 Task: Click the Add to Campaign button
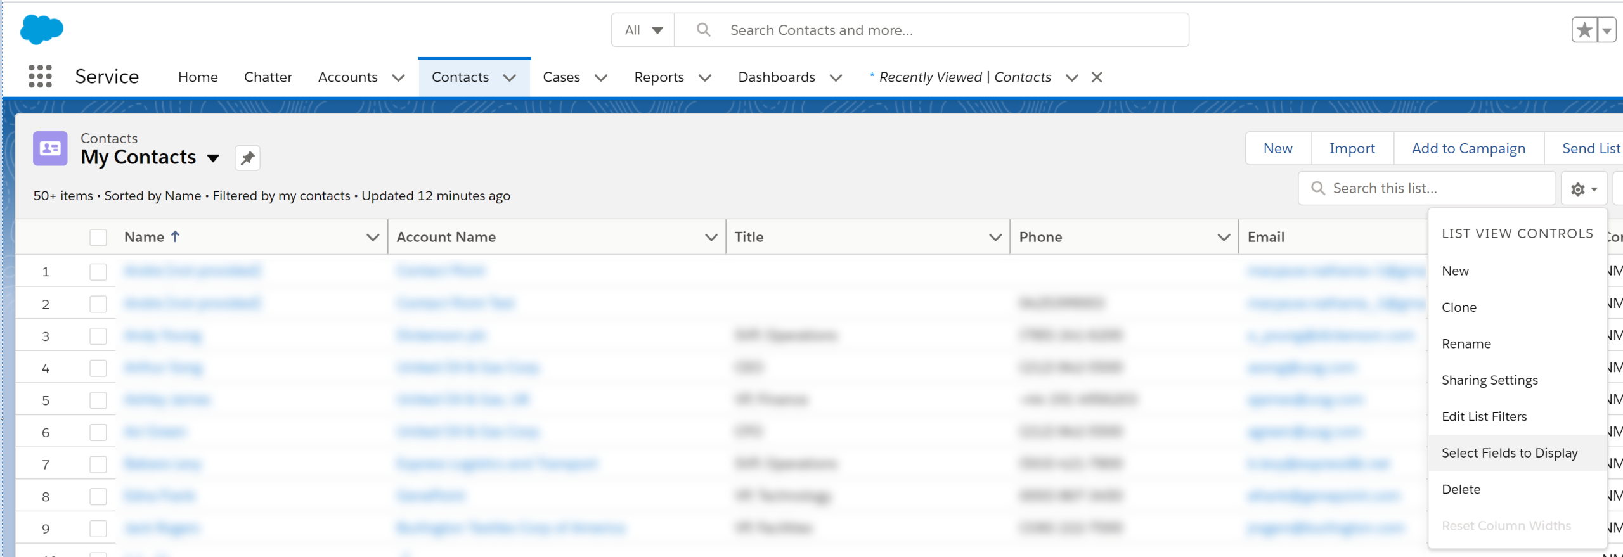pyautogui.click(x=1468, y=148)
